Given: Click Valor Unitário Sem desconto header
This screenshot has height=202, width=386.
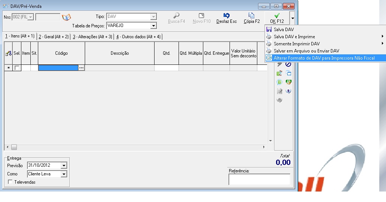Looking at the screenshot, I should pos(243,53).
